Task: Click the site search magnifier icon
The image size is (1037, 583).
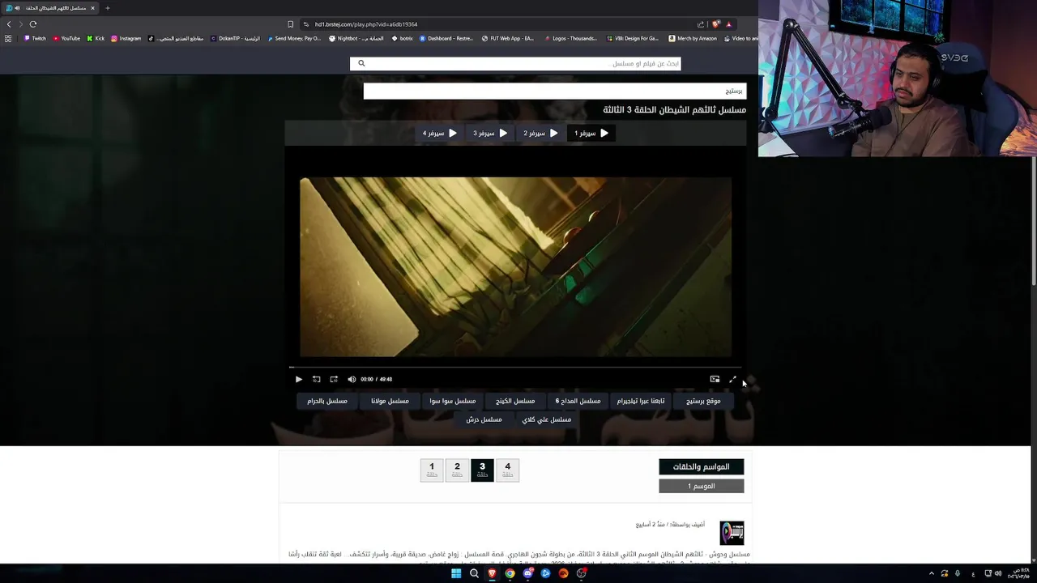Action: click(x=361, y=63)
